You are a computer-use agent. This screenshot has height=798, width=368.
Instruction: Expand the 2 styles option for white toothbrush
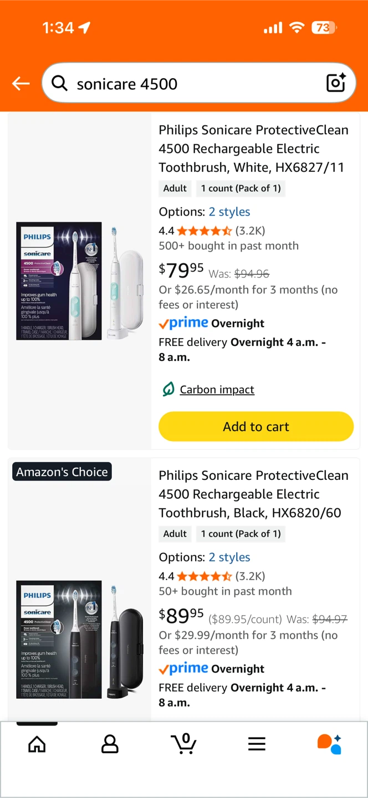tap(229, 211)
